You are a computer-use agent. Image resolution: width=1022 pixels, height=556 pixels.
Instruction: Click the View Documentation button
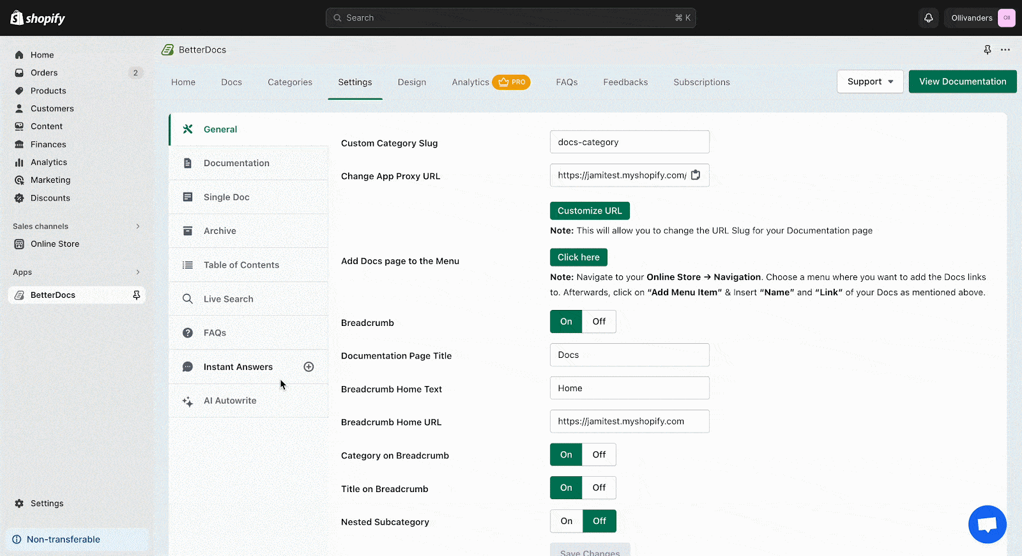[963, 82]
